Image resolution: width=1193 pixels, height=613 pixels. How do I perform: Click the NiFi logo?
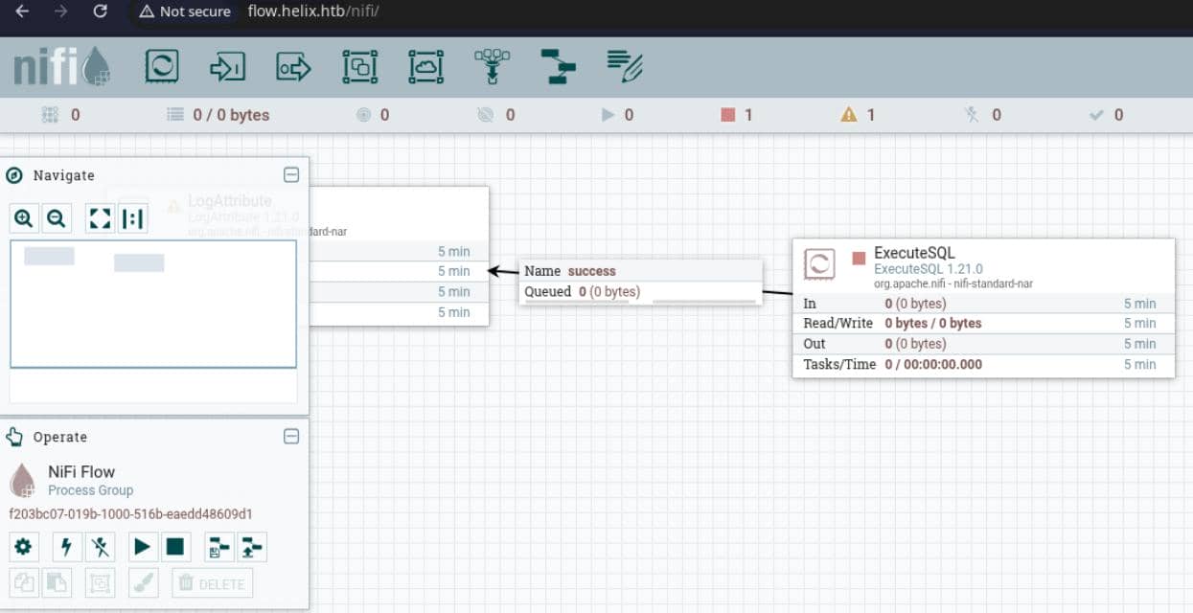pos(61,67)
